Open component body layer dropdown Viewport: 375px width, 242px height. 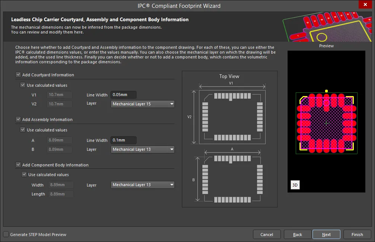pos(142,185)
